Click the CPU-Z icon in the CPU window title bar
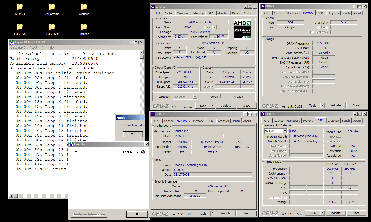 click(152, 7)
